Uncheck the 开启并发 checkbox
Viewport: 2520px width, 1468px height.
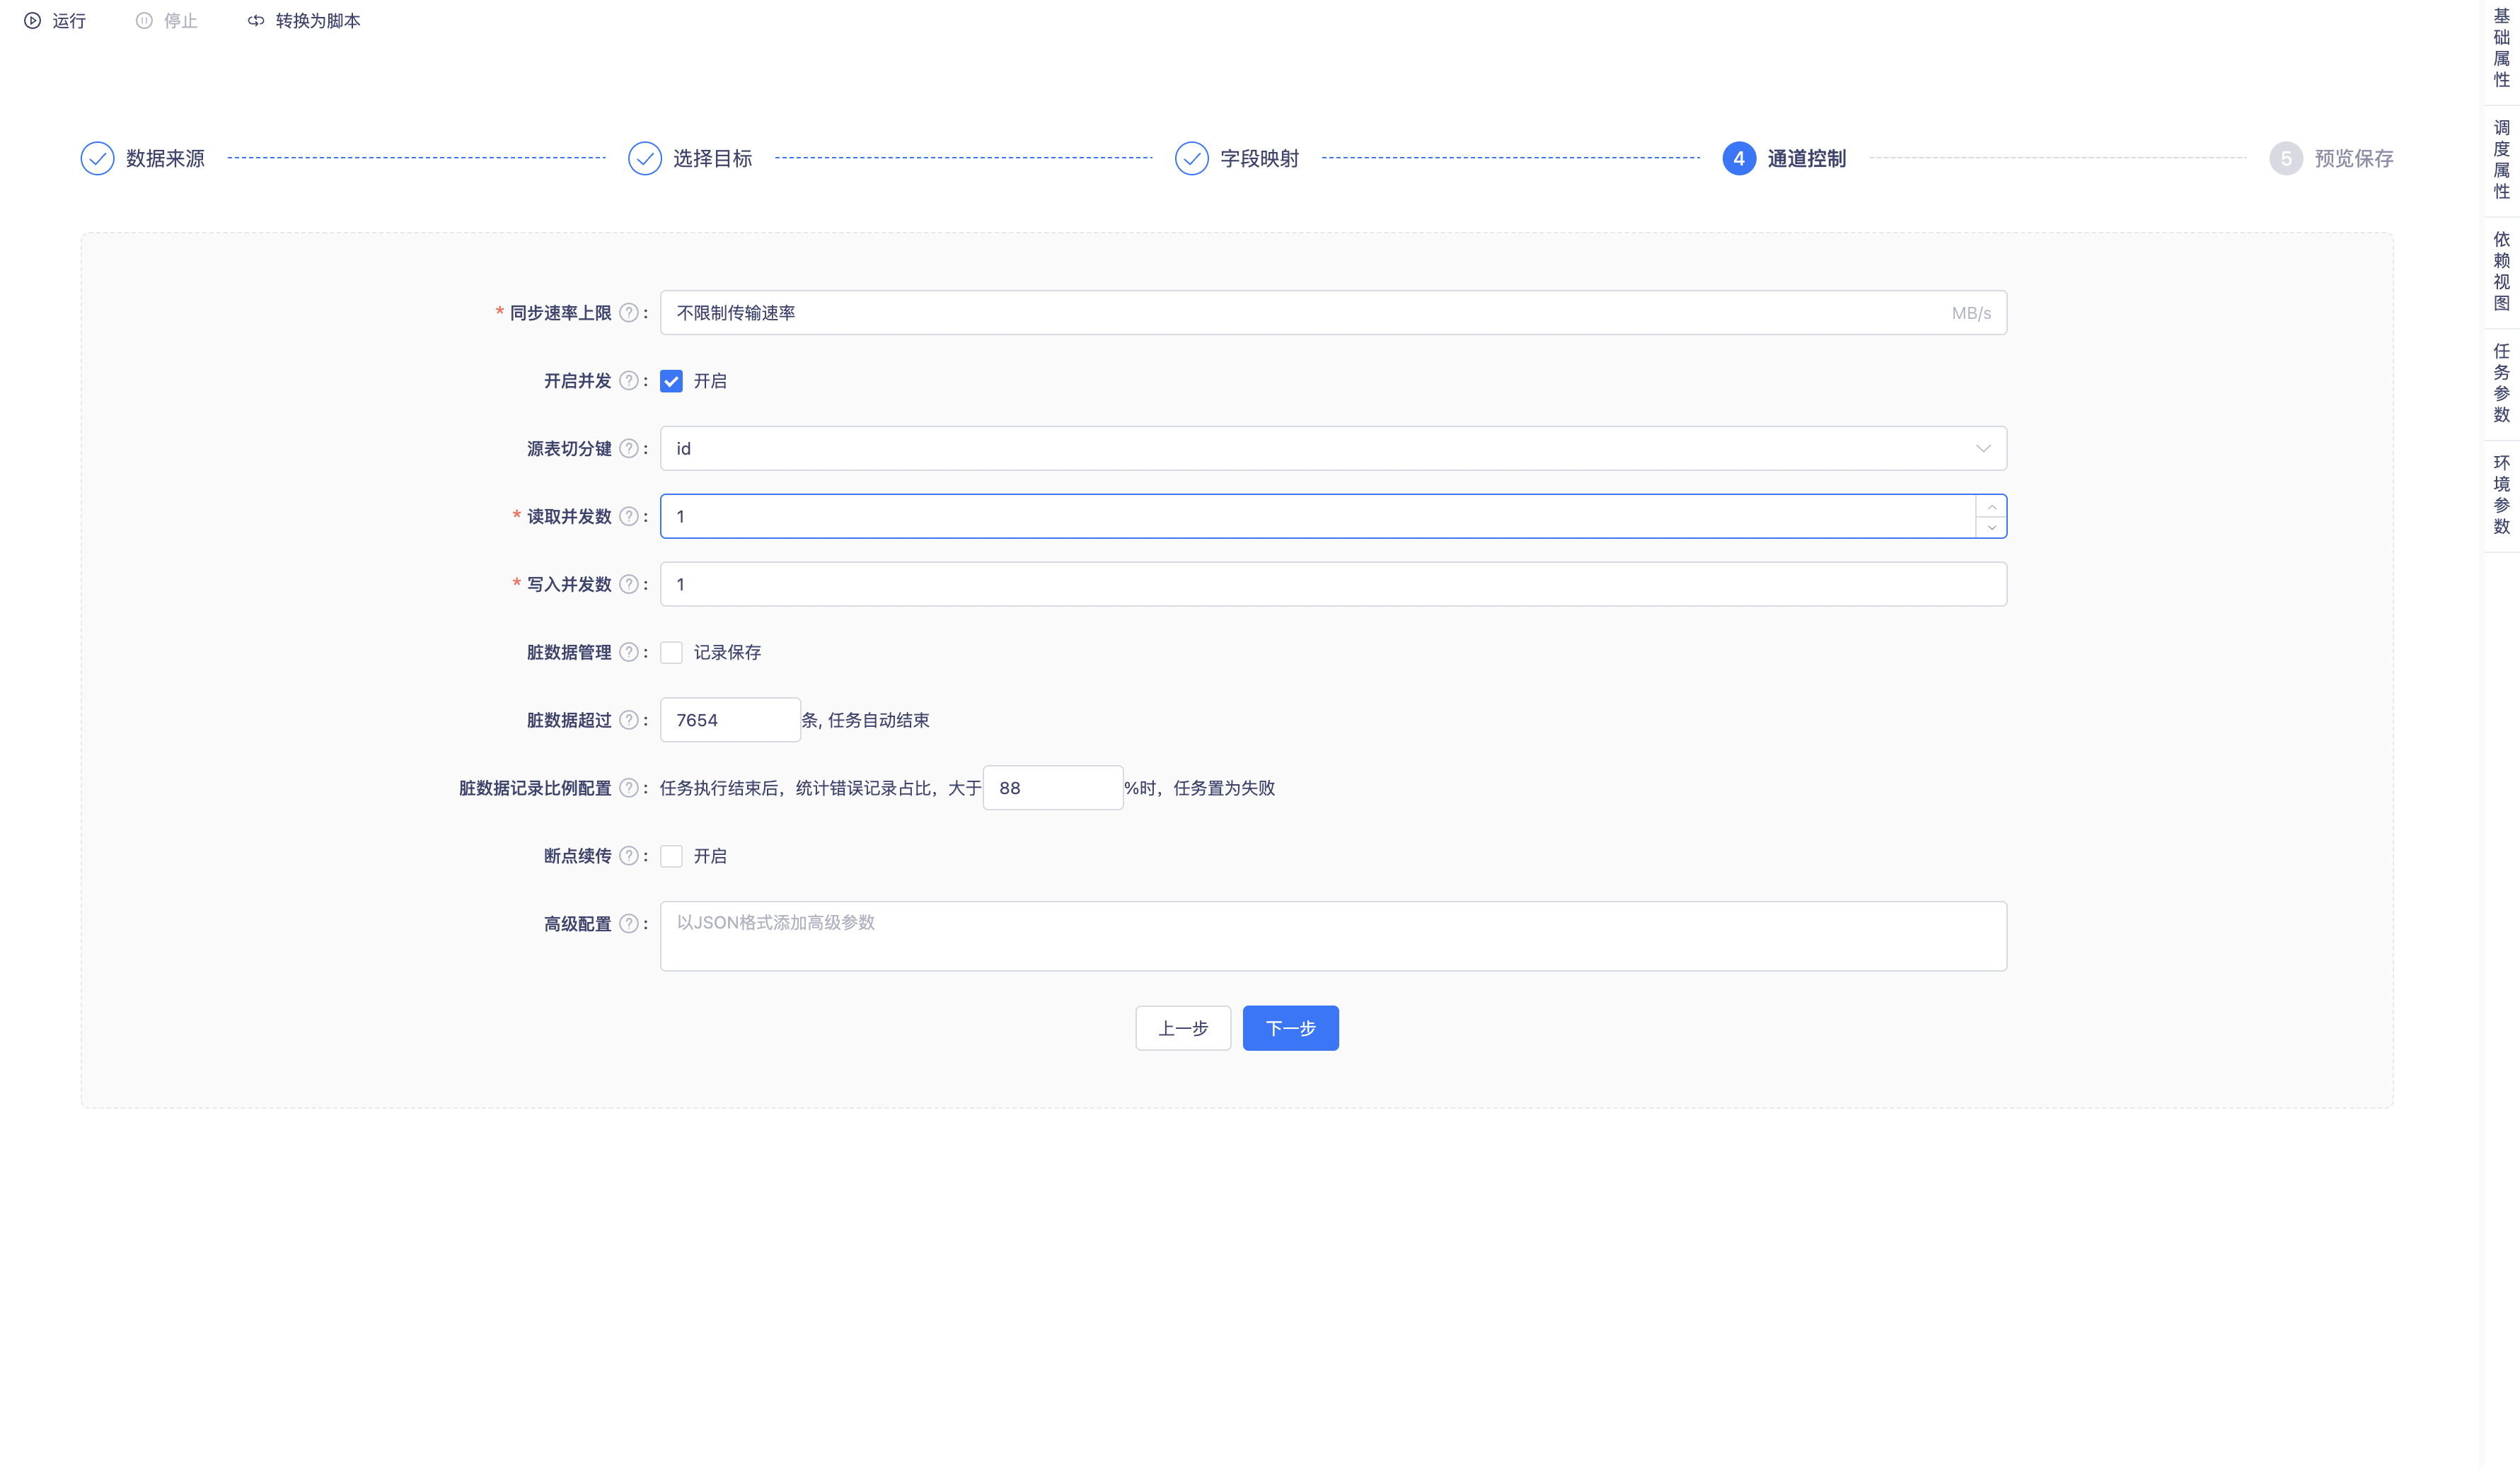pos(671,380)
